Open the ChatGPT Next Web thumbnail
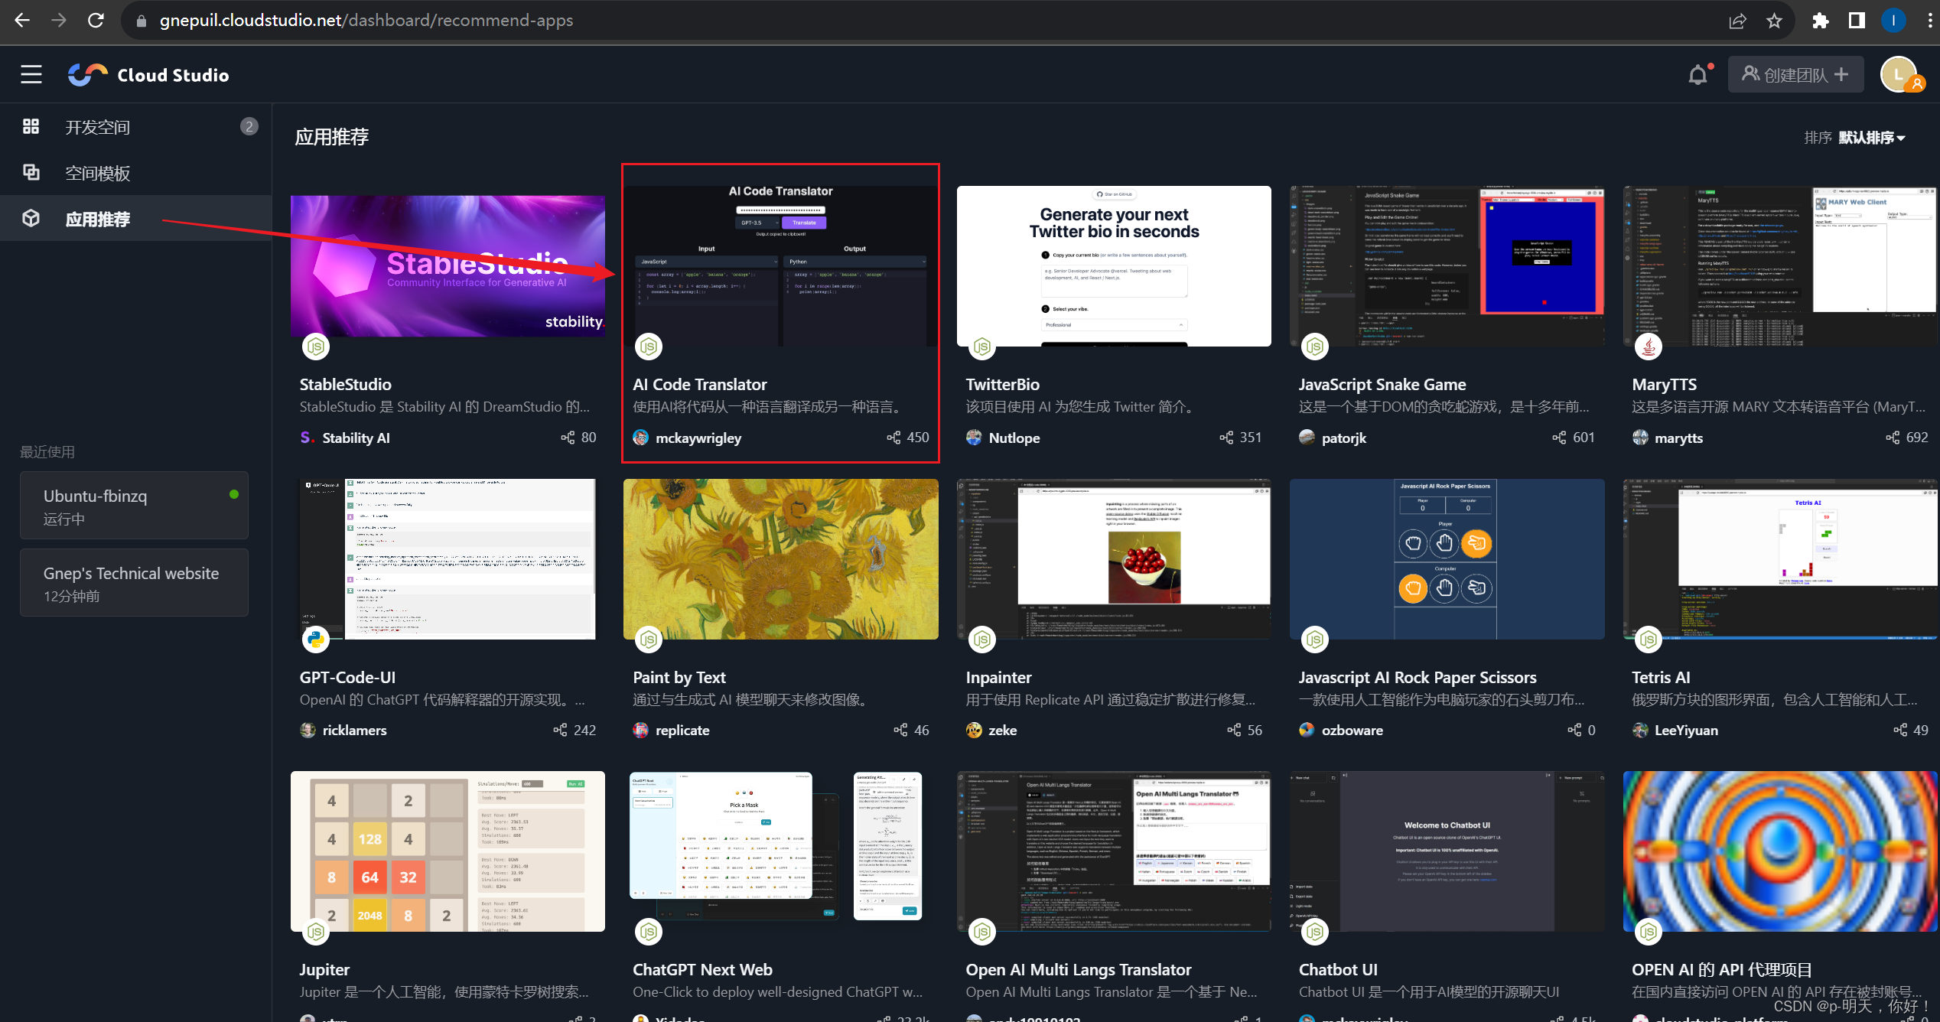Screen dimensions: 1940x1022 (x=780, y=851)
